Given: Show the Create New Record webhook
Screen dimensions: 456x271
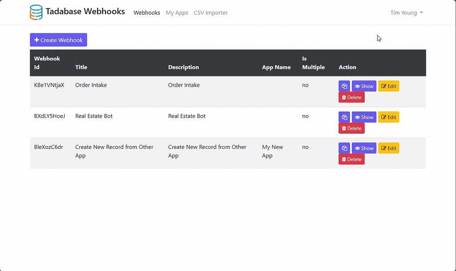Looking at the screenshot, I should (364, 148).
